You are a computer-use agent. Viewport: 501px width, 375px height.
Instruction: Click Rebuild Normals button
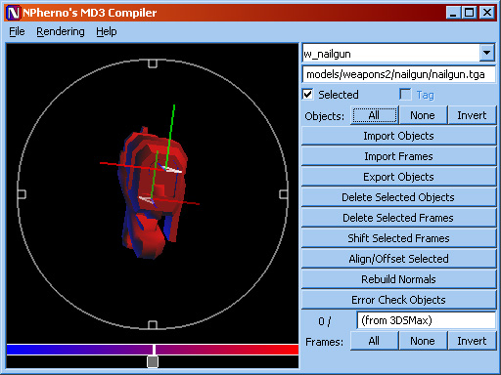[398, 279]
